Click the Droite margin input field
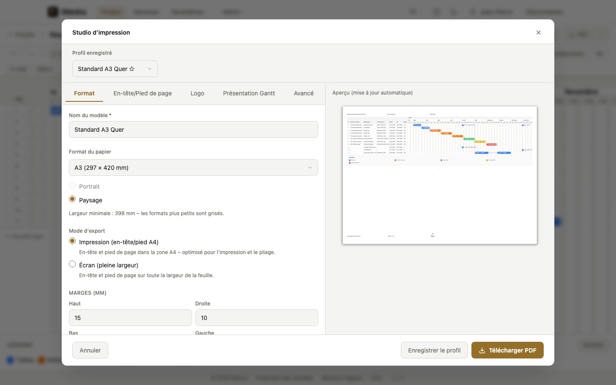Screen dimensions: 616x385 257,318
